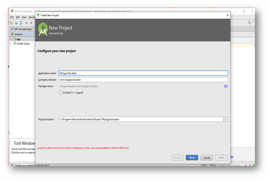
Task: Click the CRLF line separator in status bar
Action: pos(204,165)
